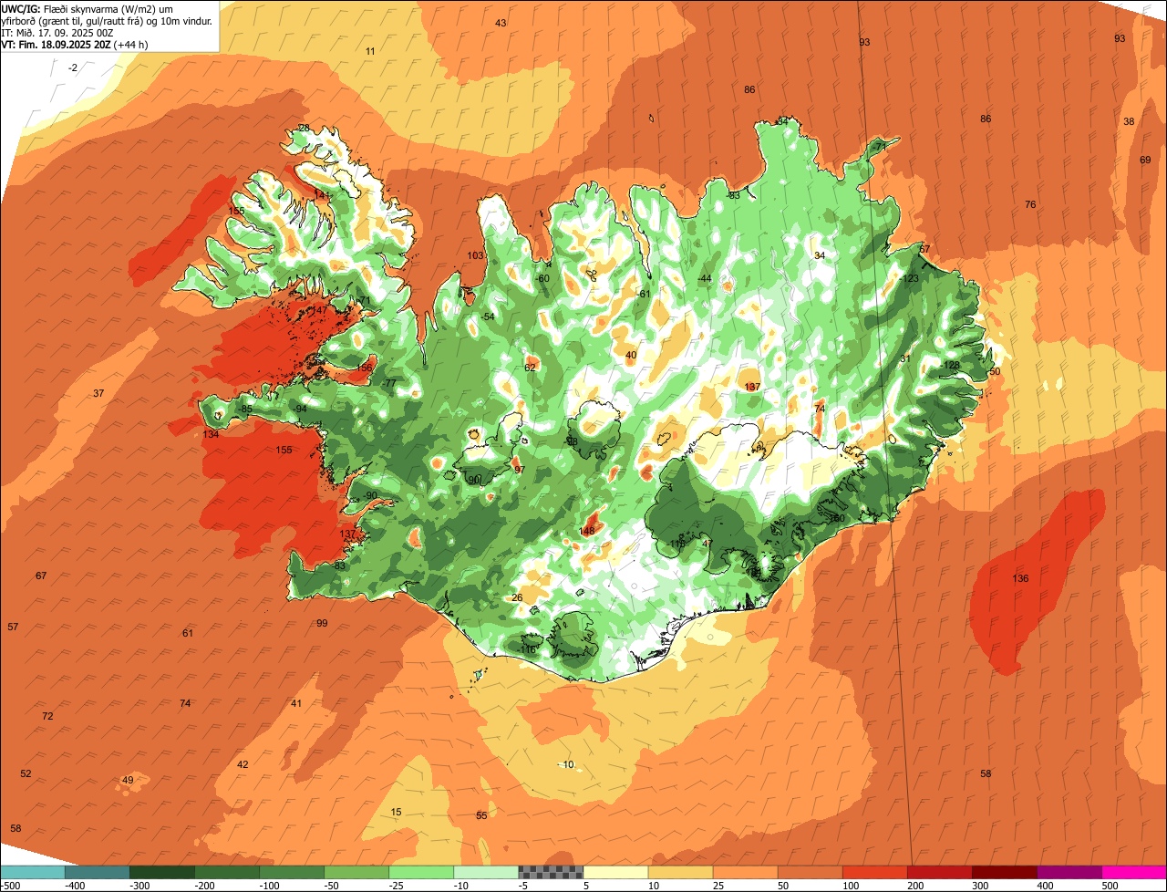Click the '49' value on the map
1167x892 pixels.
128,780
